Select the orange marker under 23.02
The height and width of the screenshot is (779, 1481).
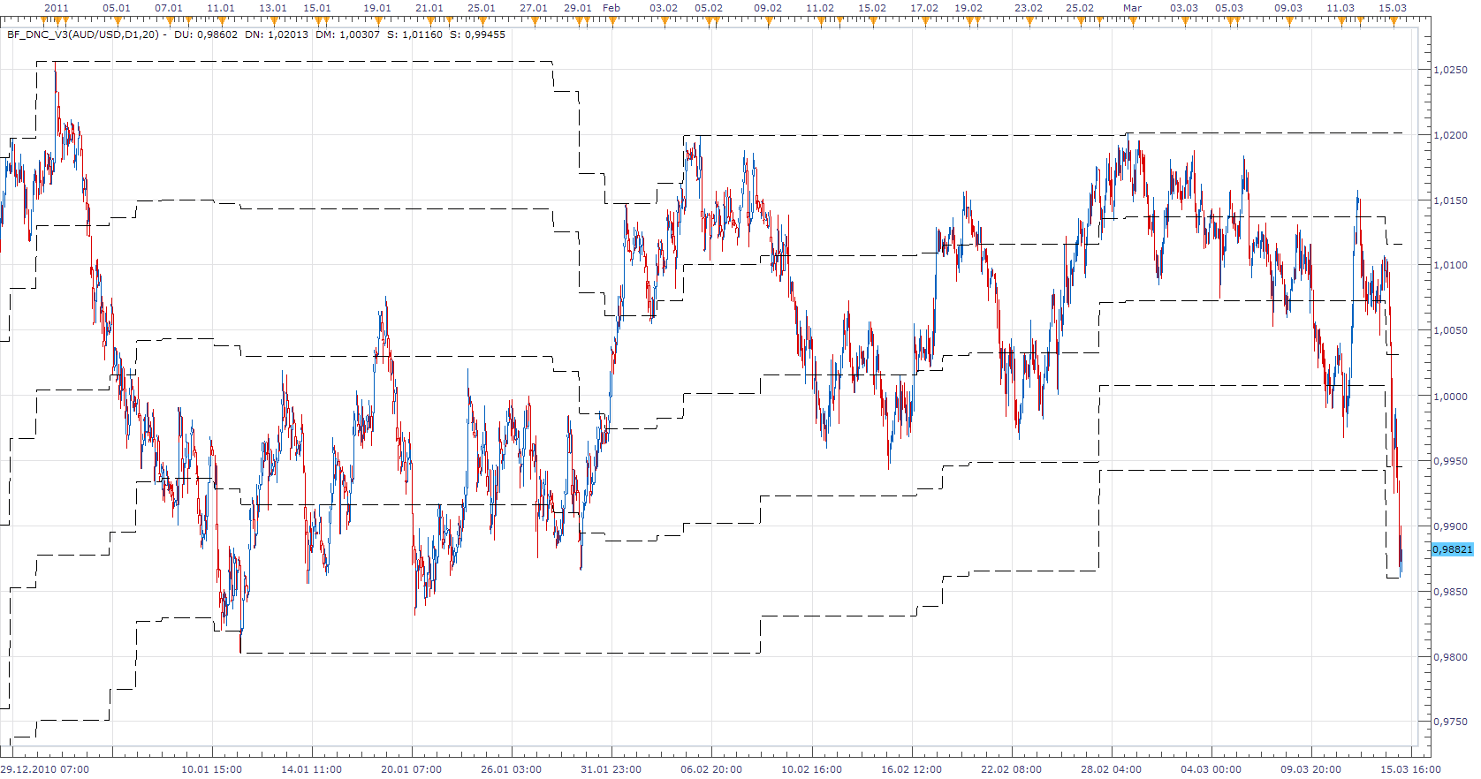[1029, 20]
